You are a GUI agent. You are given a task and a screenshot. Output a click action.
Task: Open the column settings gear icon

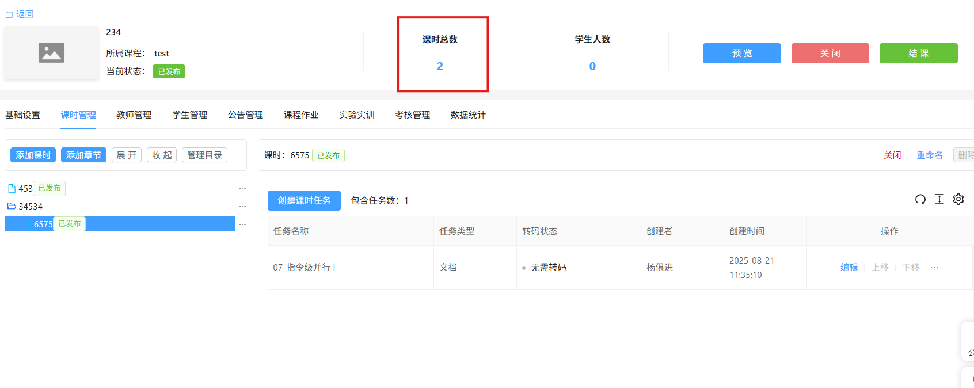coord(958,199)
